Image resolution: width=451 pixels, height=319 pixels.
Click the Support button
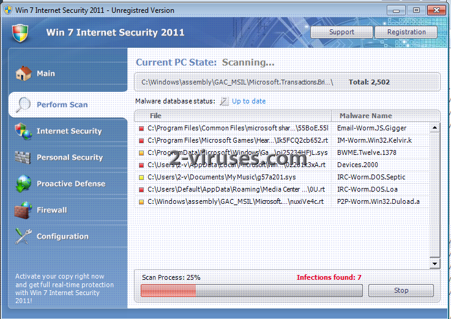pos(341,32)
